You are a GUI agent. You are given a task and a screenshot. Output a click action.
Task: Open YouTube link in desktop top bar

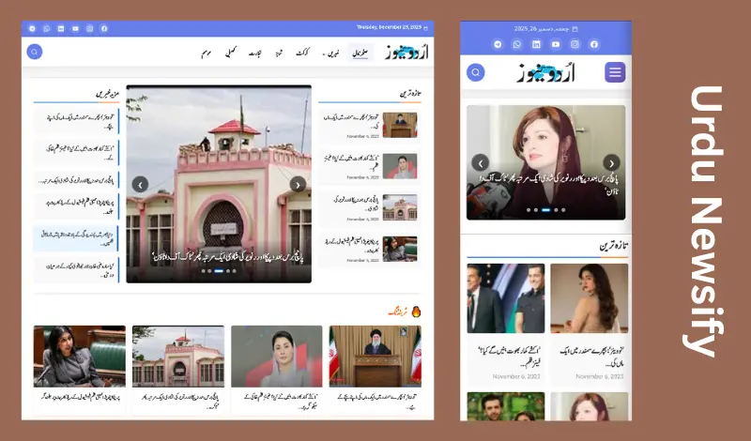coord(75,29)
